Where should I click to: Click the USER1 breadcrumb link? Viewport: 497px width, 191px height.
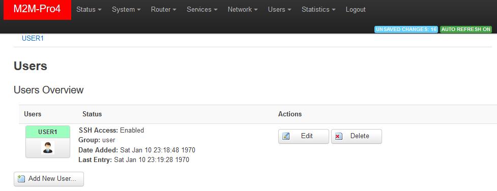(x=33, y=38)
